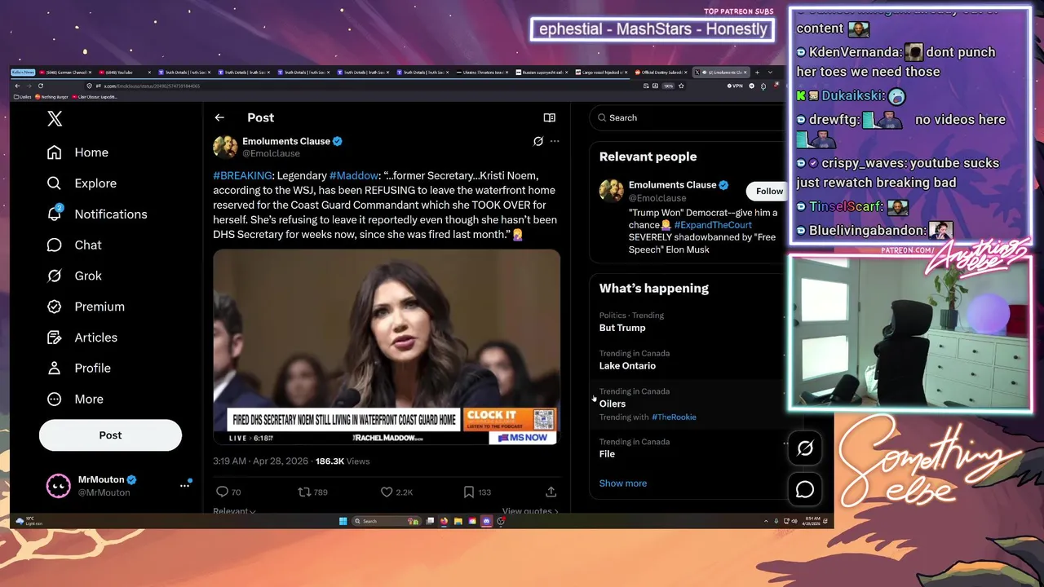Viewport: 1044px width, 587px height.
Task: Click reply icon showing 70
Action: tap(228, 492)
